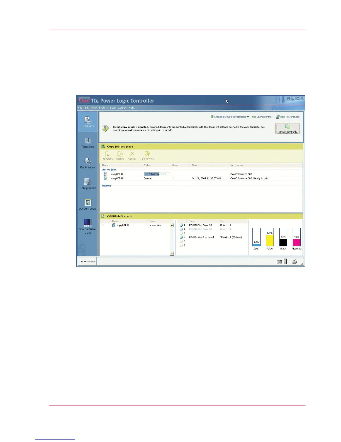Open the Scan jobs section
The image size is (341, 442).
[x=87, y=122]
